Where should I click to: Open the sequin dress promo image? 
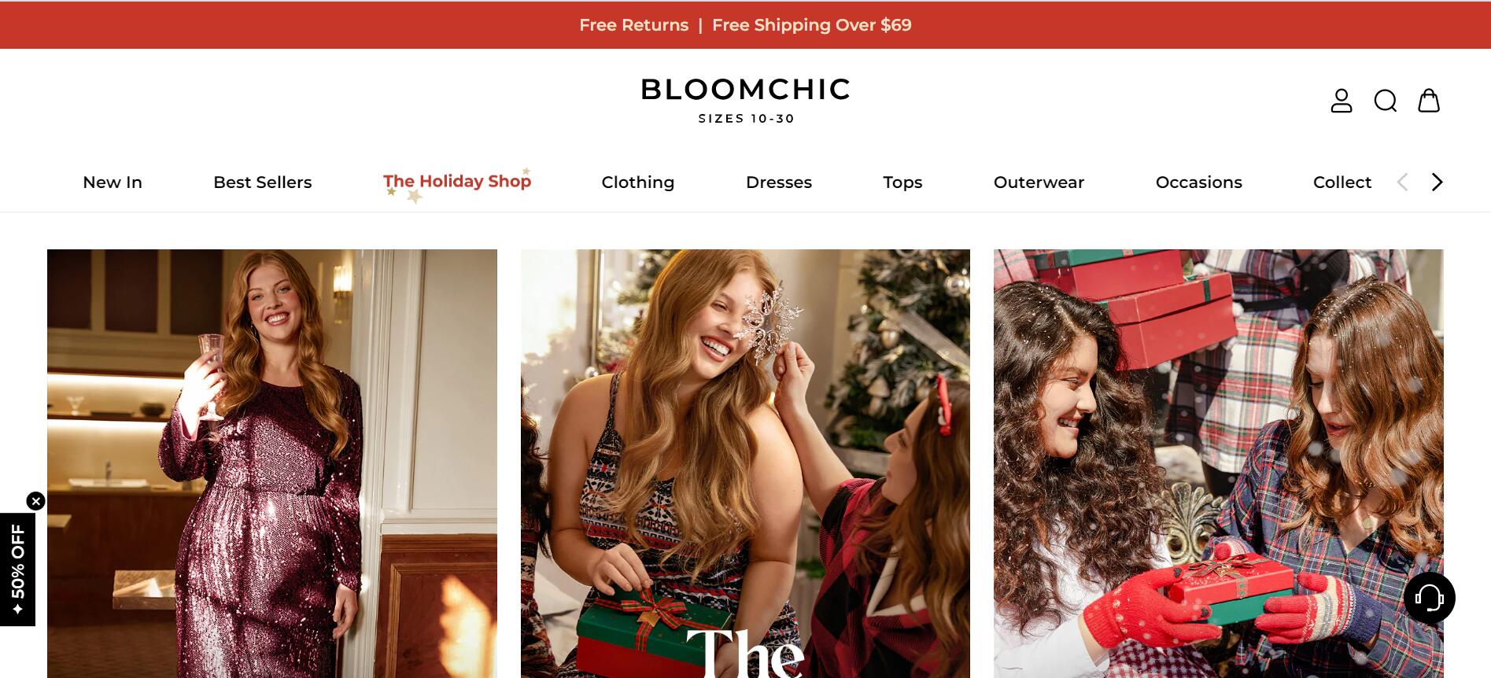point(272,463)
